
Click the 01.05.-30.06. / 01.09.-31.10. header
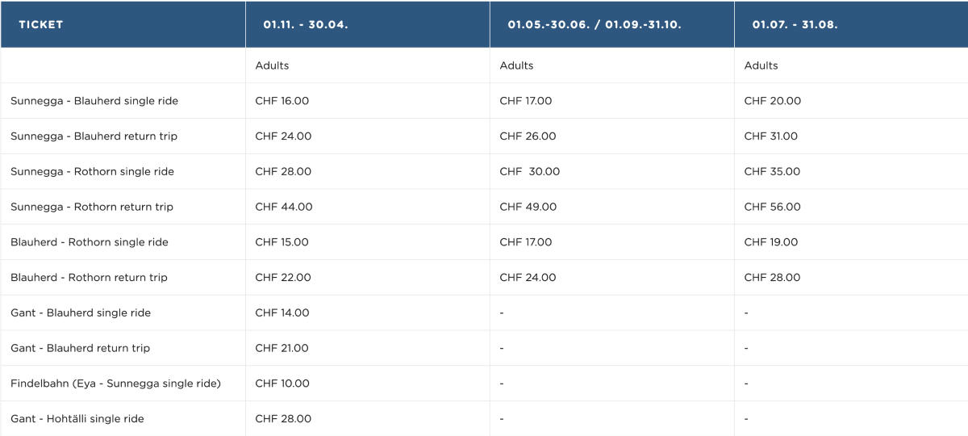(x=595, y=24)
